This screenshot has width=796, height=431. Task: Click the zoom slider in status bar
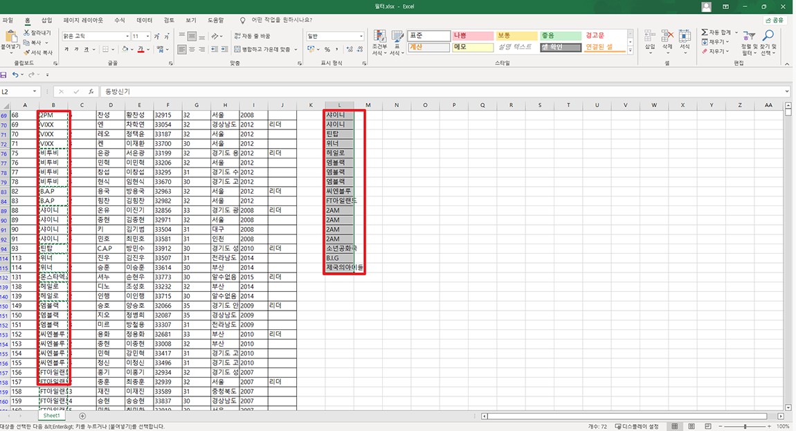(745, 426)
